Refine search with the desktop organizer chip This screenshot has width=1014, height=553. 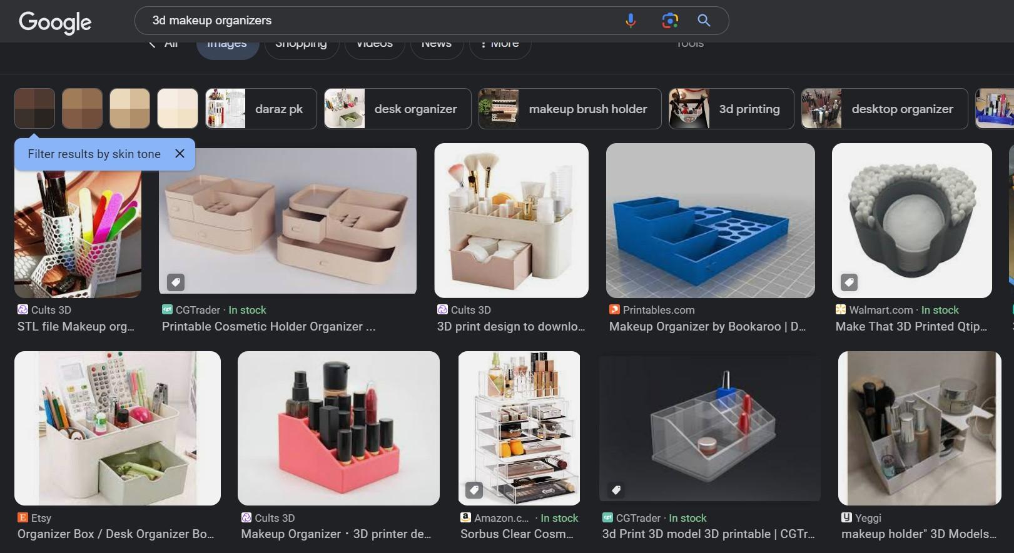(885, 109)
